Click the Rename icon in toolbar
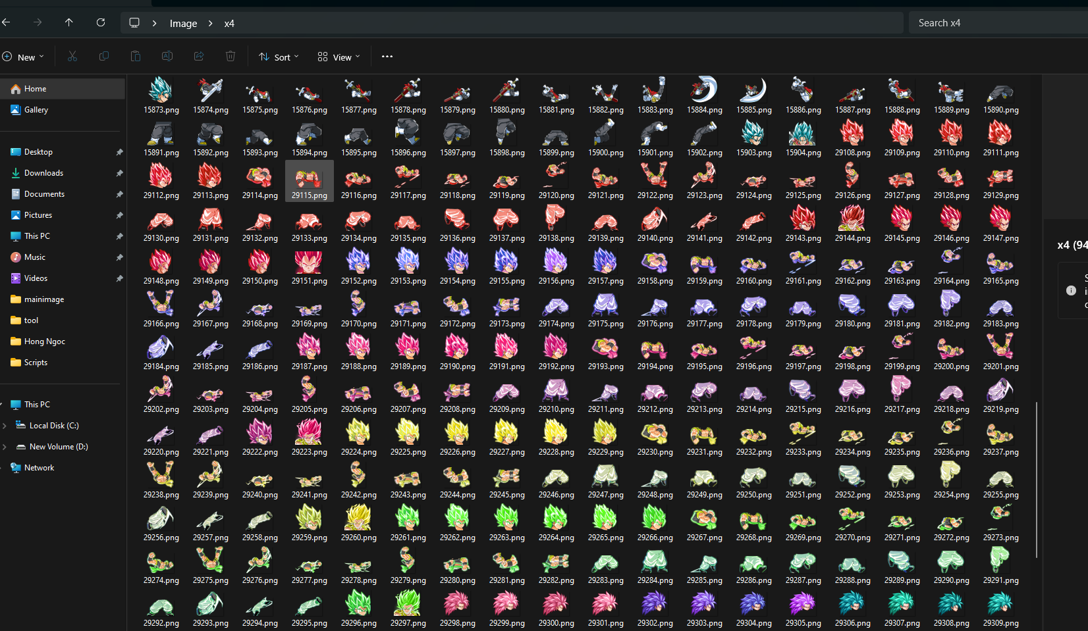 [167, 57]
